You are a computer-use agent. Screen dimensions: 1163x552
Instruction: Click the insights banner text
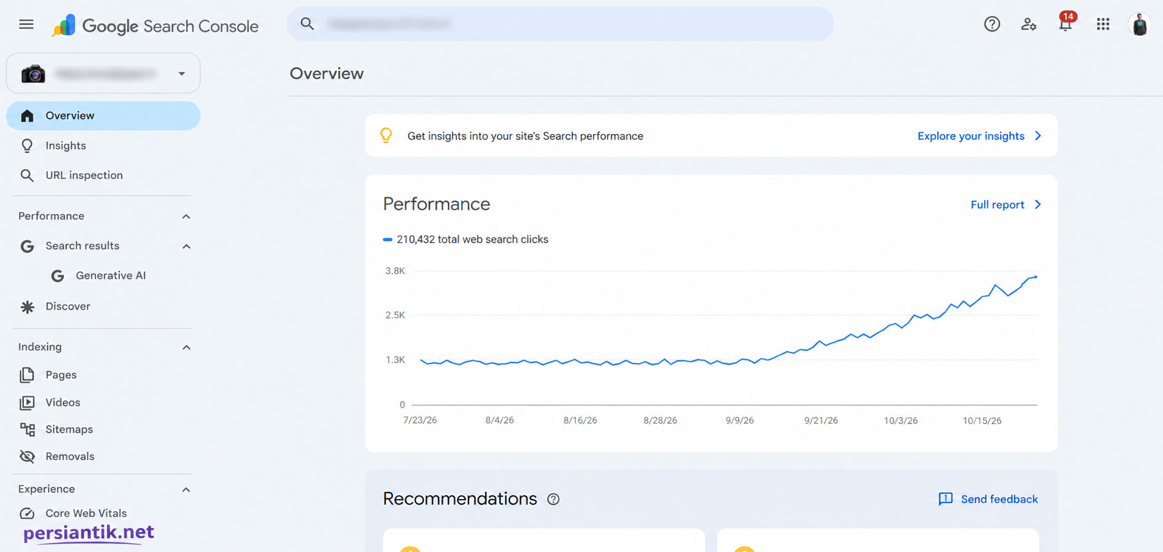pos(525,136)
